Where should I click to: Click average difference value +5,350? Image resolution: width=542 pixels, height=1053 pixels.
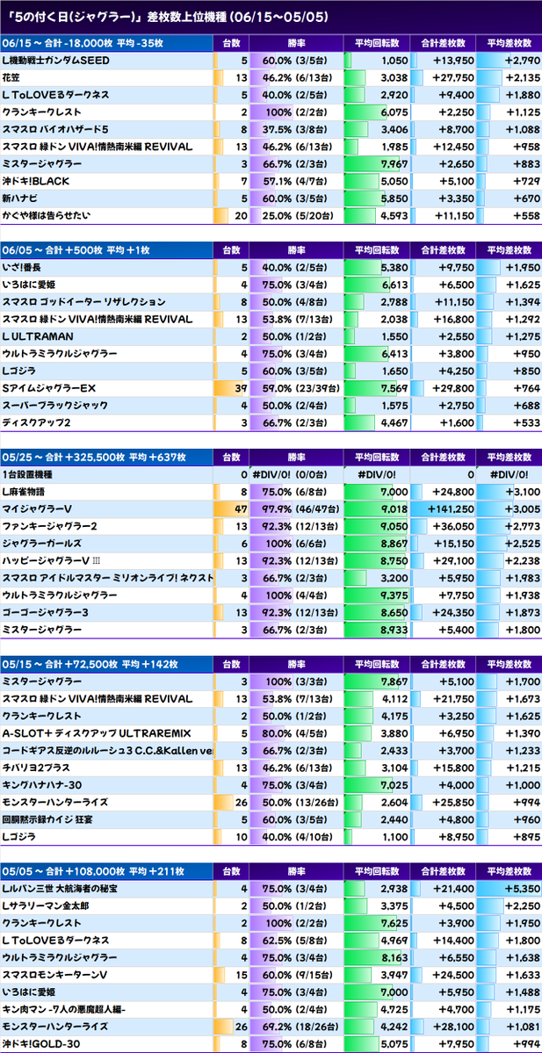click(509, 889)
